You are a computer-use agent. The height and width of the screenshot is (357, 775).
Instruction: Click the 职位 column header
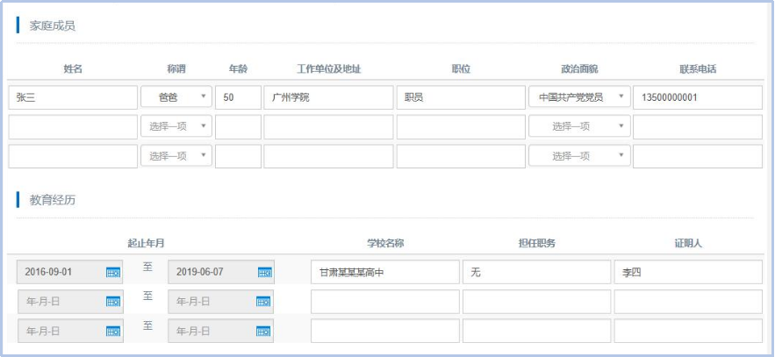461,69
